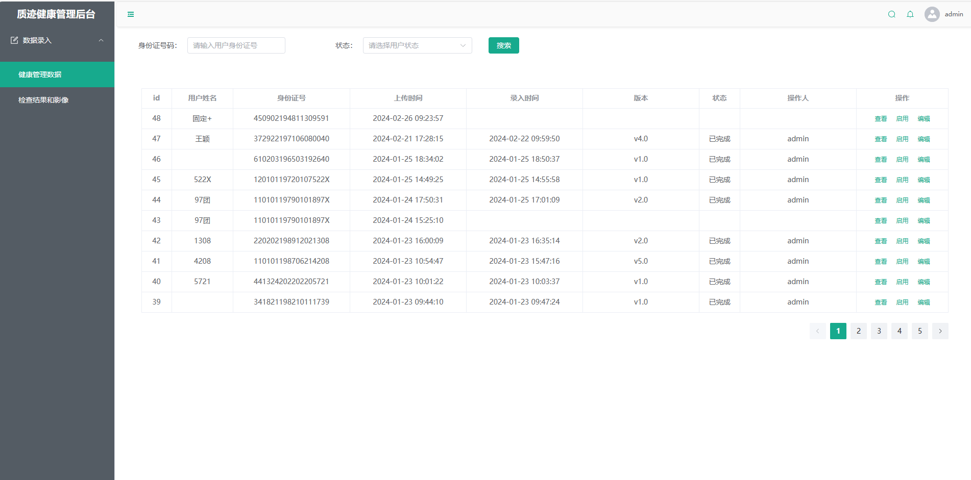Click 查看 for row id 48
This screenshot has height=480, width=971.
[881, 119]
